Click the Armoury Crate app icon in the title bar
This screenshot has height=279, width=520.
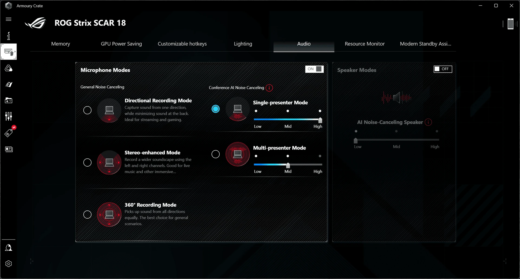point(9,6)
